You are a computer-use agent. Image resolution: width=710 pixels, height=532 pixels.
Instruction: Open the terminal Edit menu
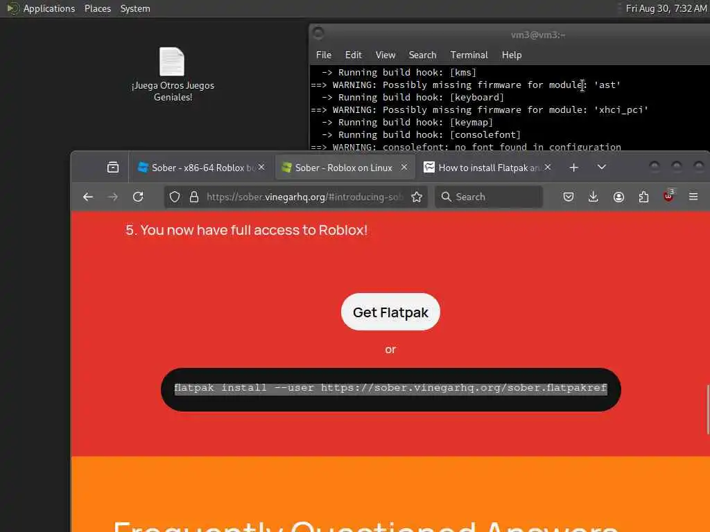[x=353, y=55]
